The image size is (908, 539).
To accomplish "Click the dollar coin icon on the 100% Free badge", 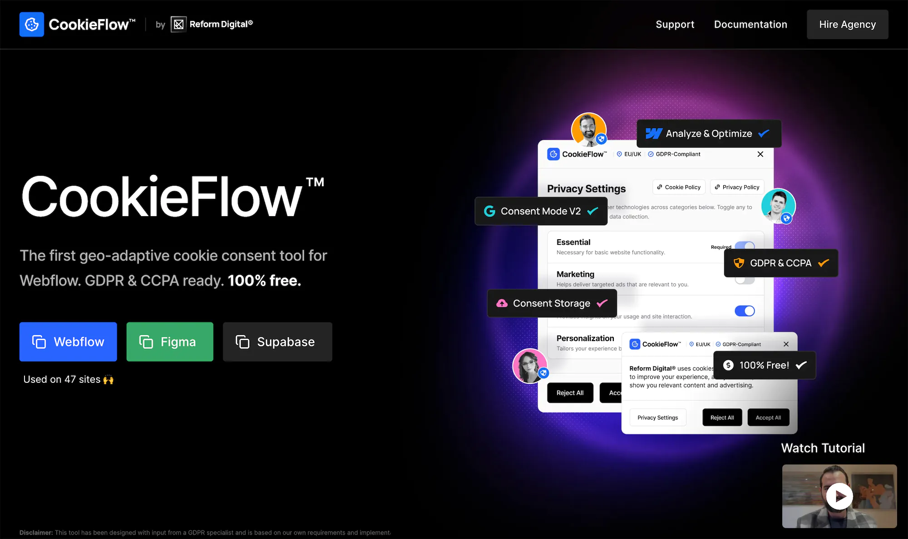I will pos(728,365).
